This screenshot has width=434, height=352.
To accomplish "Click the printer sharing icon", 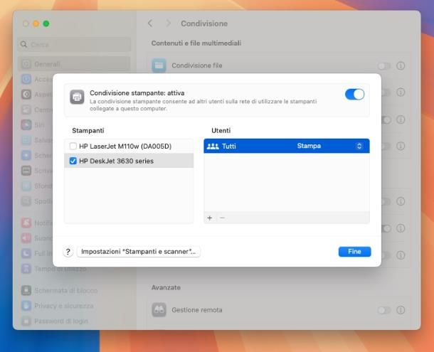I will click(77, 97).
